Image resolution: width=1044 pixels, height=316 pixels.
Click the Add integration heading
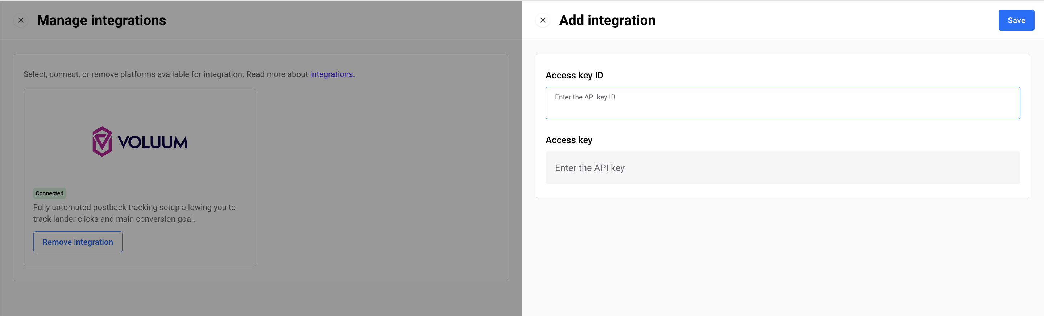tap(607, 20)
